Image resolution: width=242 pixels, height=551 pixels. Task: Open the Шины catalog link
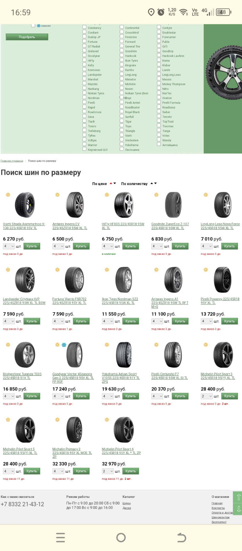click(x=126, y=503)
